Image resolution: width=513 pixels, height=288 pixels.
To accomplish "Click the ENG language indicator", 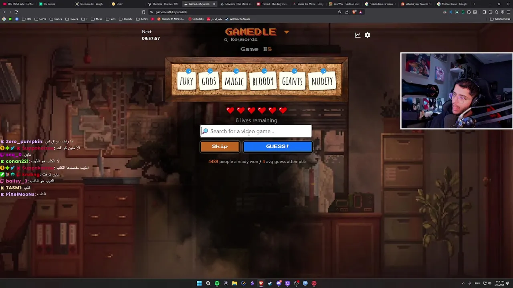I will (477, 283).
